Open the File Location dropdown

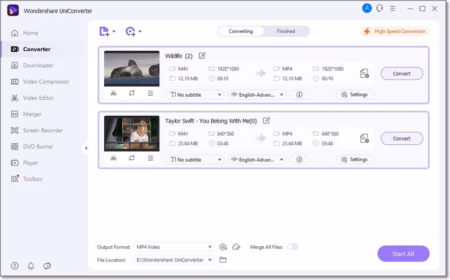coord(174,260)
